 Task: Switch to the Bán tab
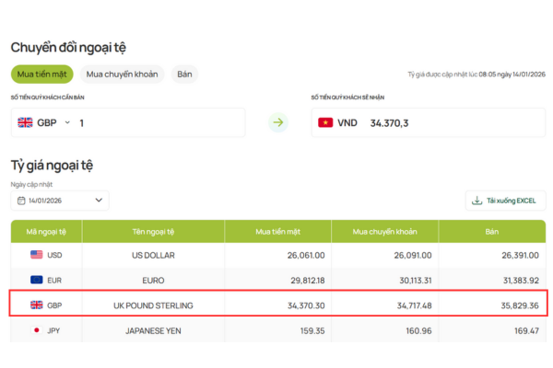click(x=184, y=75)
